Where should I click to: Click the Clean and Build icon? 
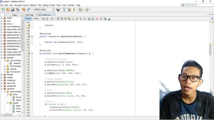69,10
